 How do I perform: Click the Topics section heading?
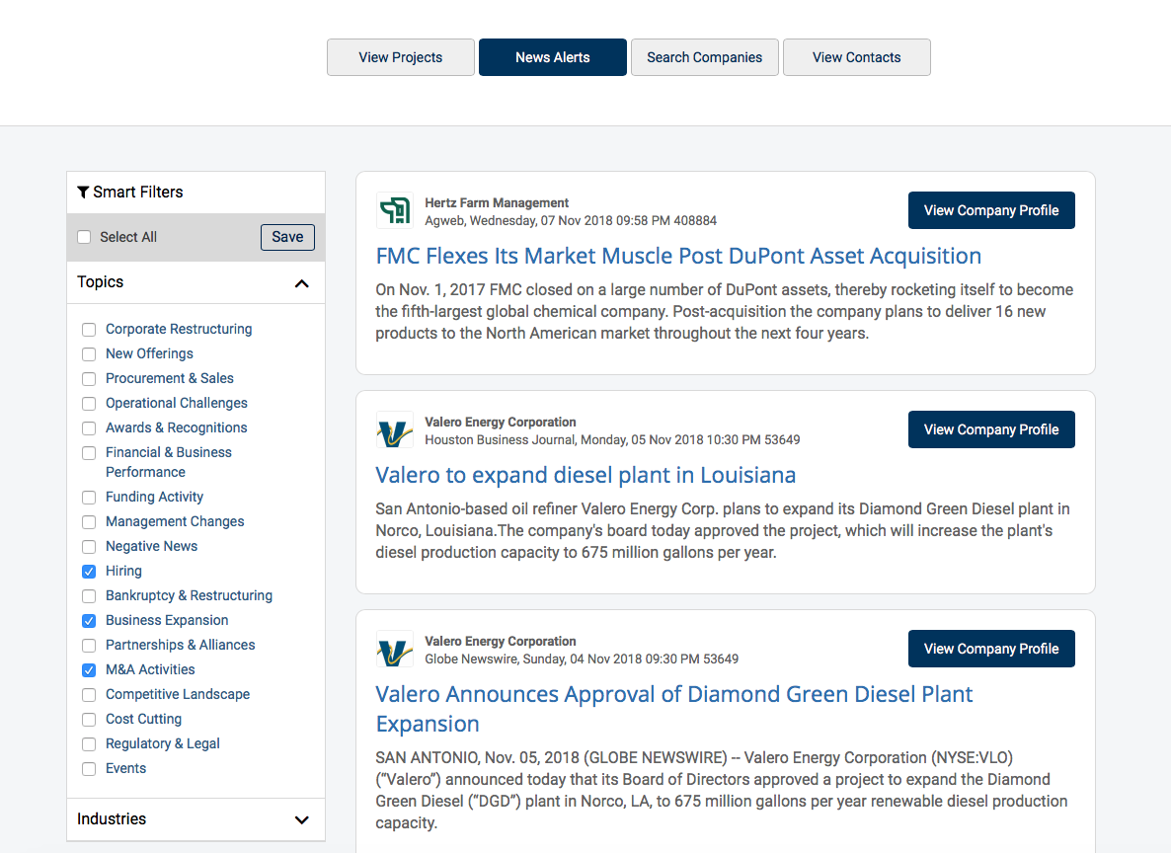point(100,281)
